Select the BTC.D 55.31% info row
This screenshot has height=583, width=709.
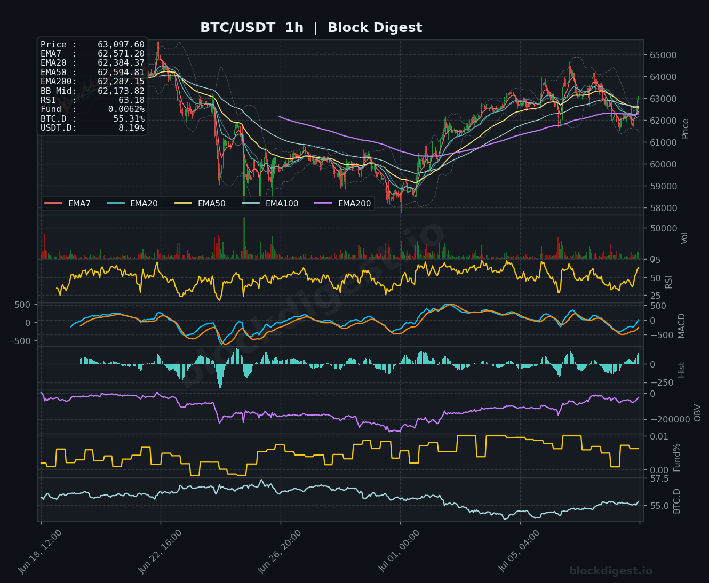[x=92, y=118]
